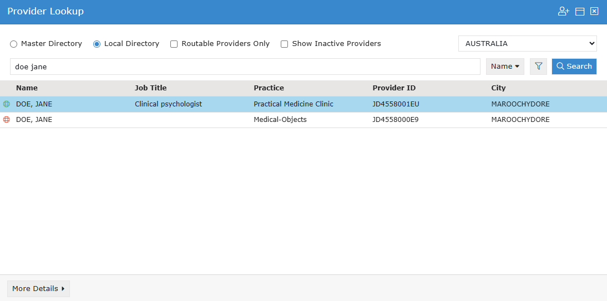Screen dimensions: 607x301
Task: Select the Local Directory radio button
Action: pyautogui.click(x=97, y=44)
